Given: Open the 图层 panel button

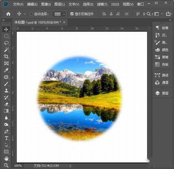Looking at the screenshot, I should [162, 93].
